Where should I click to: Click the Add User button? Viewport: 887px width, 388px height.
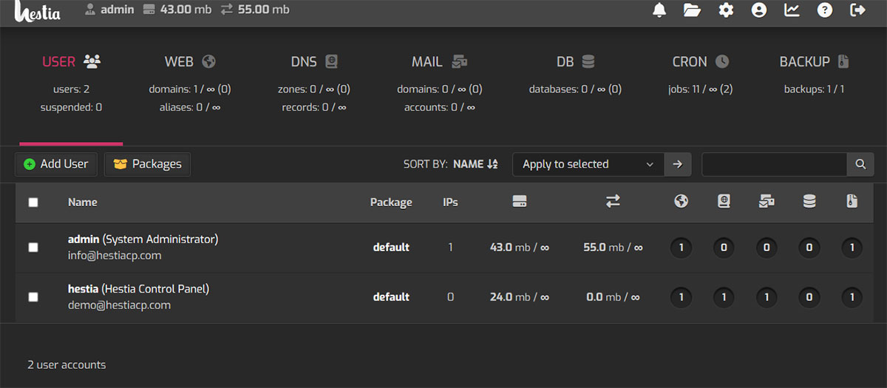coord(56,164)
